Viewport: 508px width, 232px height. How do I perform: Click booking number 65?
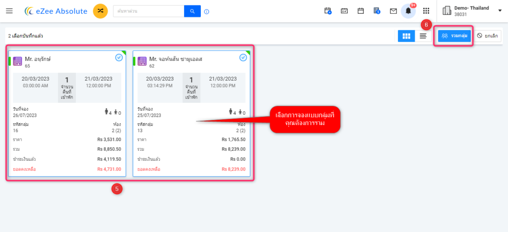coord(28,66)
